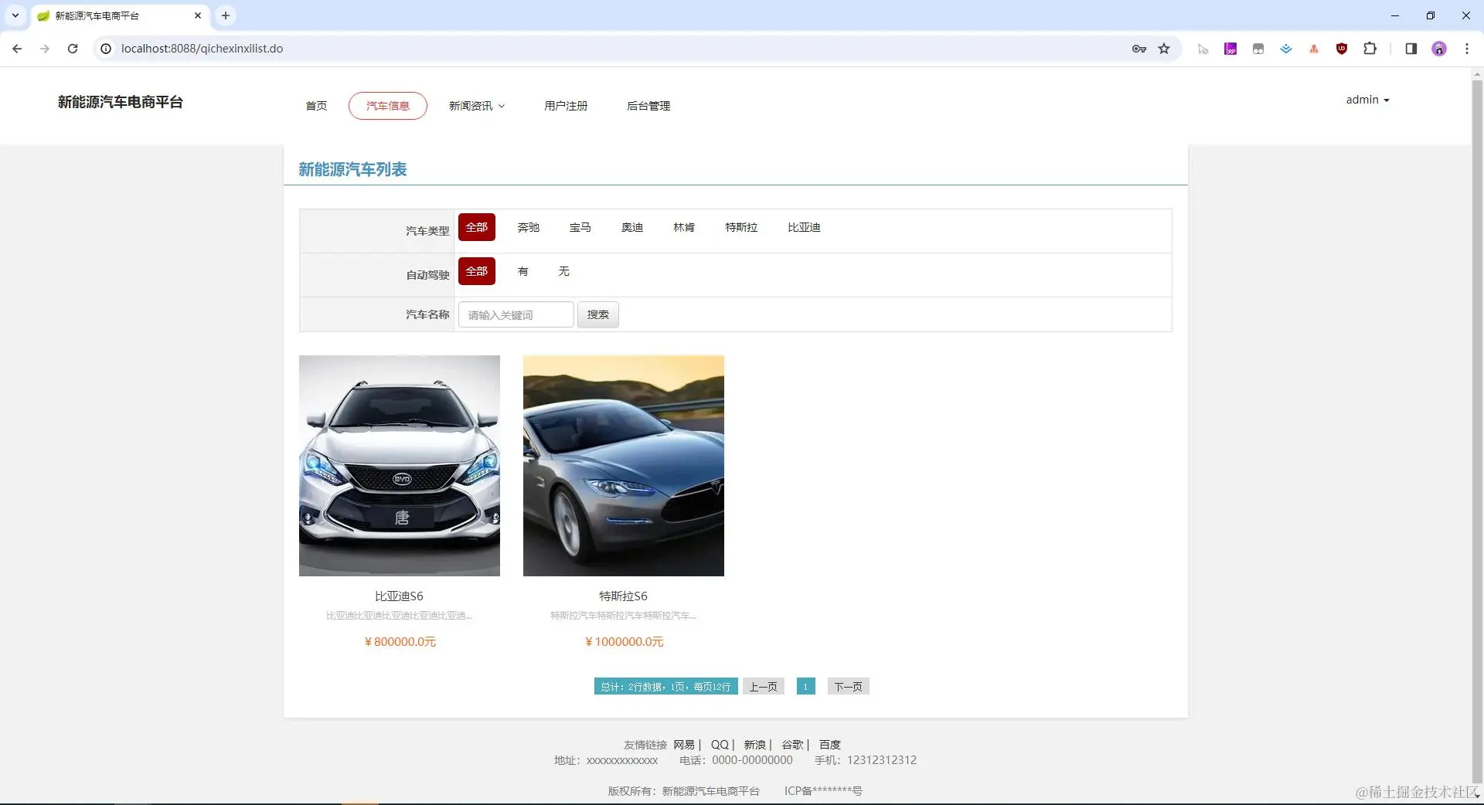
Task: Open the Chrome profile avatar
Action: pos(1439,49)
